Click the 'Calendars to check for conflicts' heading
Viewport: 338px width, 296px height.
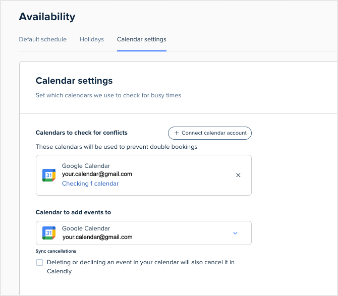tap(81, 133)
